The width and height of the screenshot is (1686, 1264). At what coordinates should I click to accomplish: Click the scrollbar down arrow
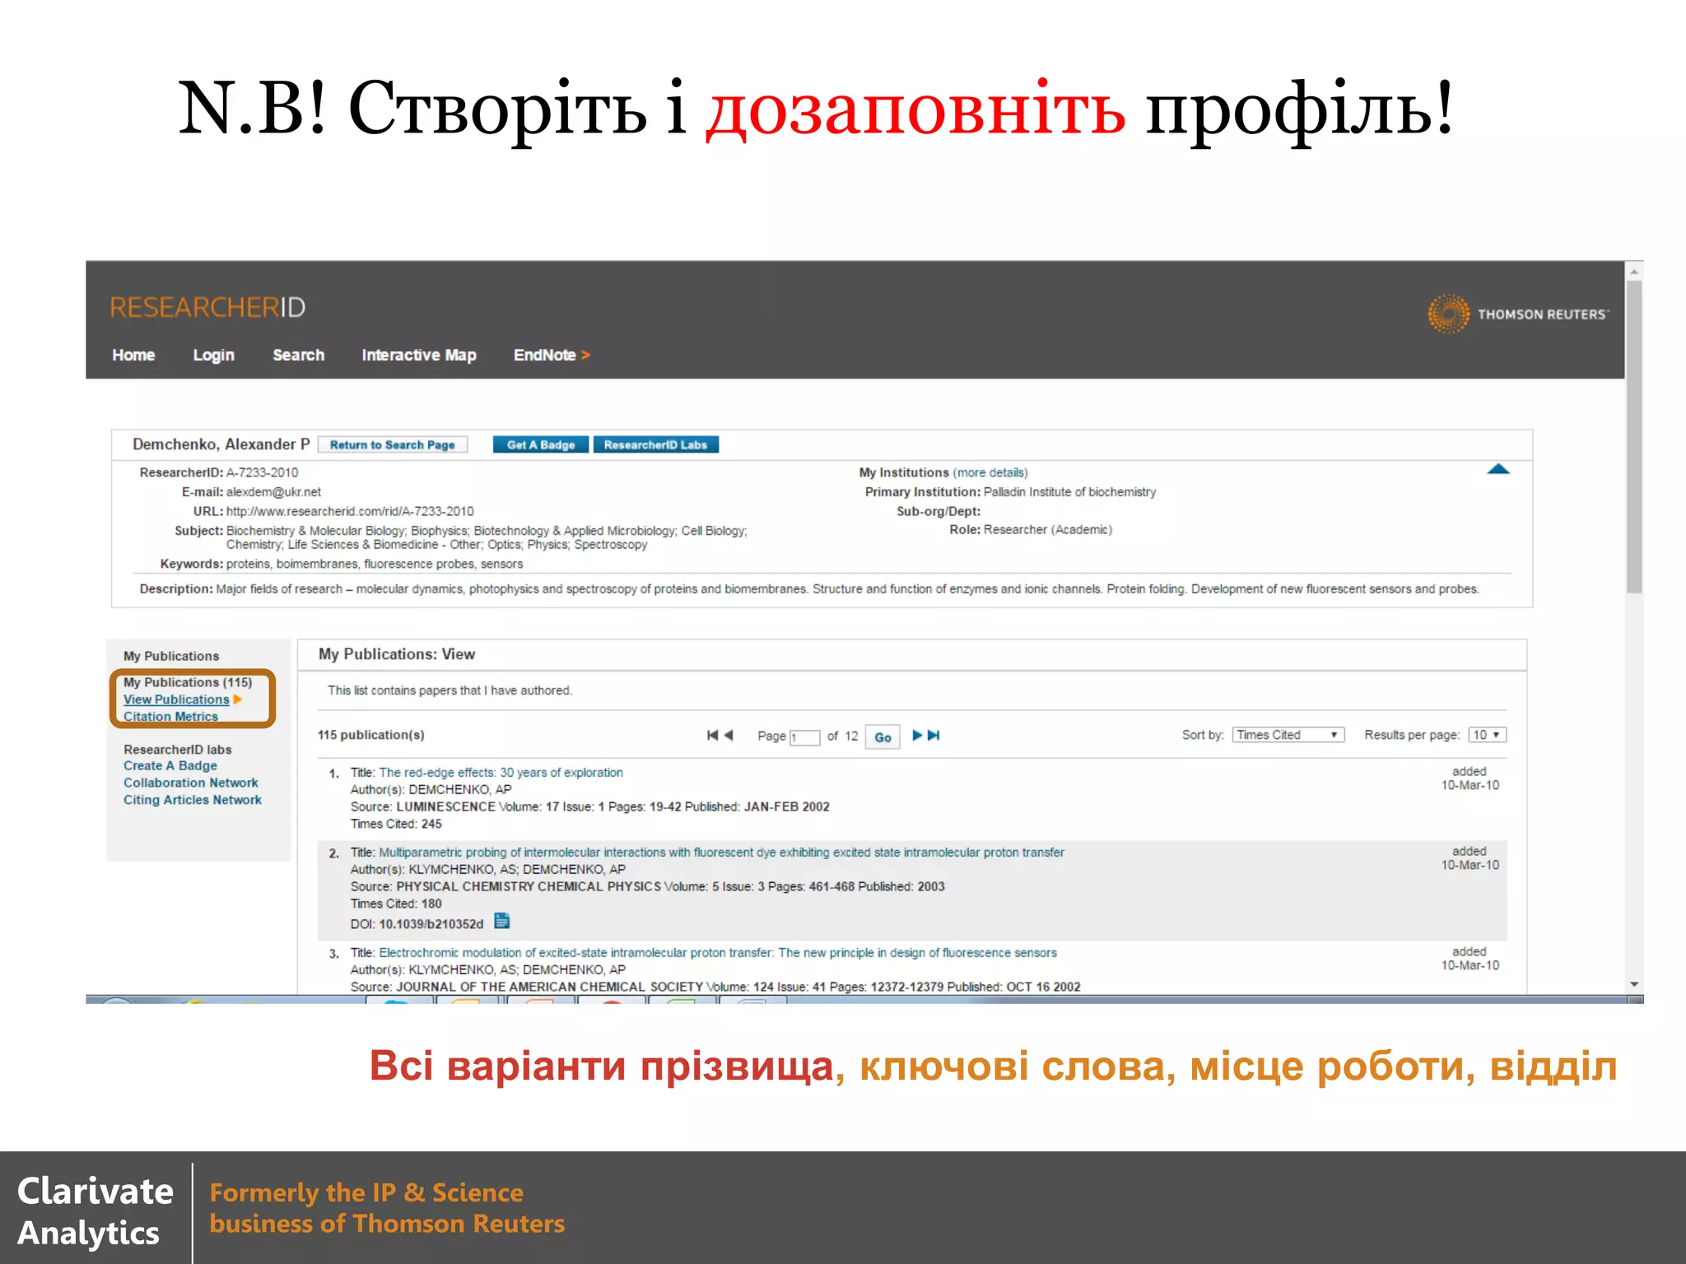click(1634, 984)
